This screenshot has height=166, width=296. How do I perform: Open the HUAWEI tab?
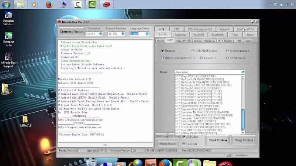(198, 35)
